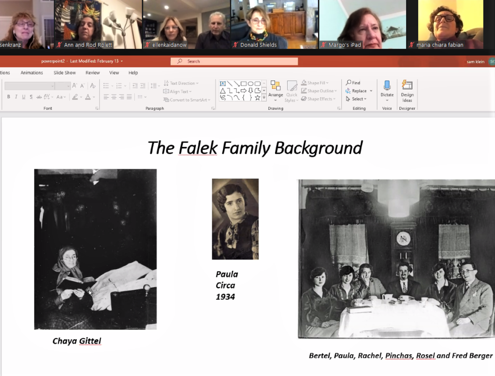The image size is (495, 376).
Task: Open Font dialog launcher
Action: pyautogui.click(x=97, y=108)
